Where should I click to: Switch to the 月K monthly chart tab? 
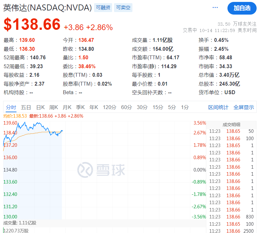pos(67,107)
